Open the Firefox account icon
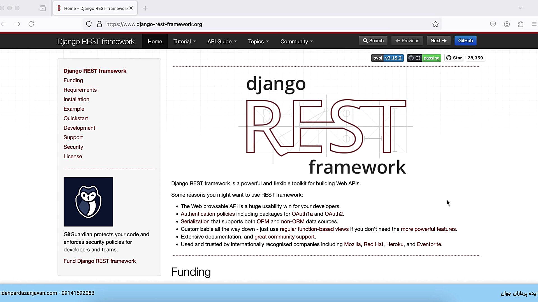The height and width of the screenshot is (302, 538). (x=507, y=24)
